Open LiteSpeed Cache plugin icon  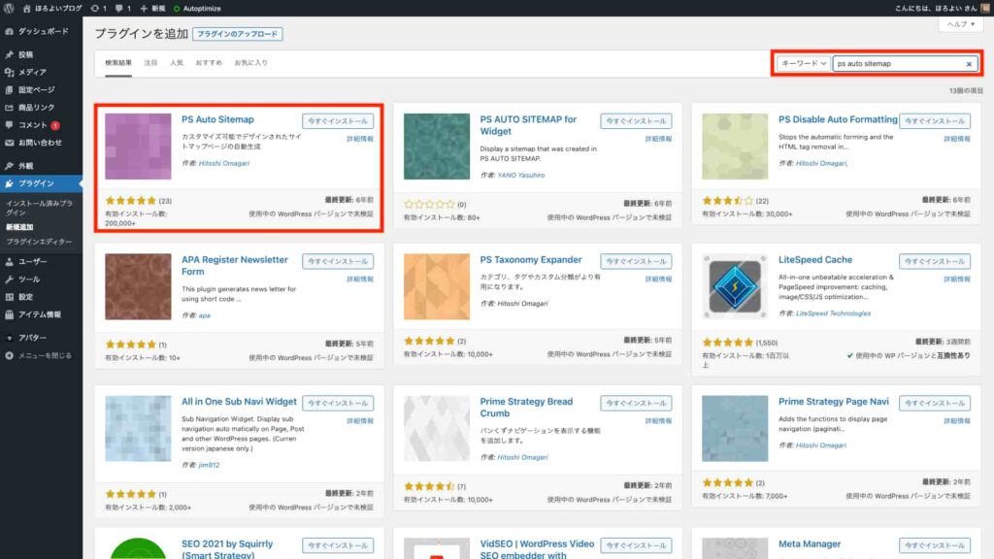coord(735,286)
